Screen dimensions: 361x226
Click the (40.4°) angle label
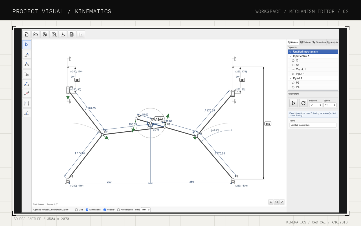(215, 130)
